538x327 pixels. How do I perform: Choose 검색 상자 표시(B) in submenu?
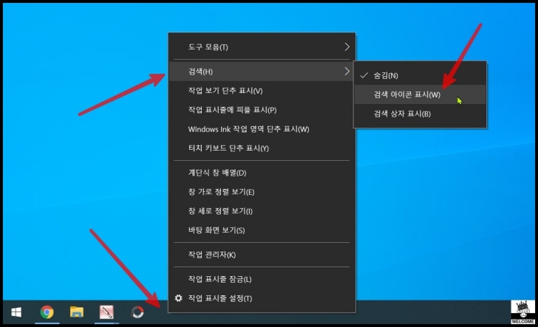pos(420,114)
